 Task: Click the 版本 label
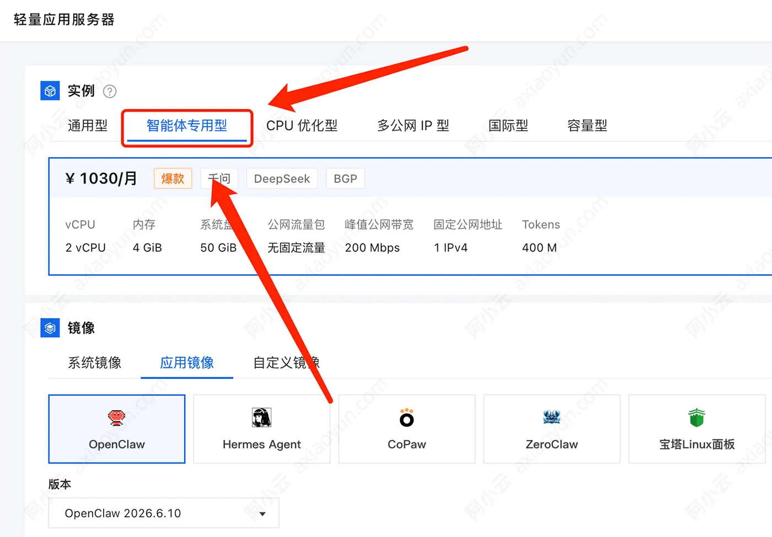click(x=60, y=484)
